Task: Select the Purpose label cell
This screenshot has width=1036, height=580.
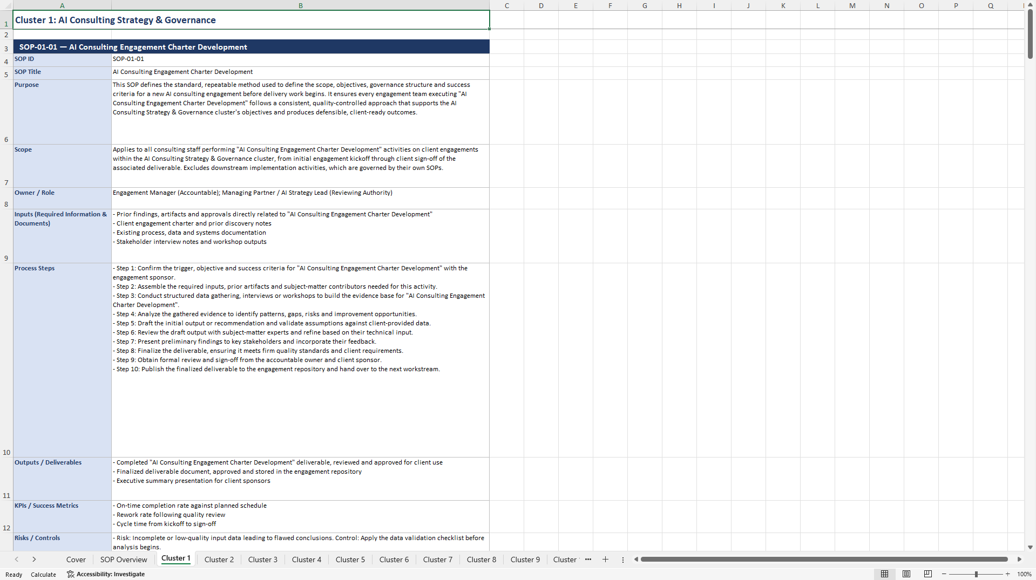Action: click(62, 112)
